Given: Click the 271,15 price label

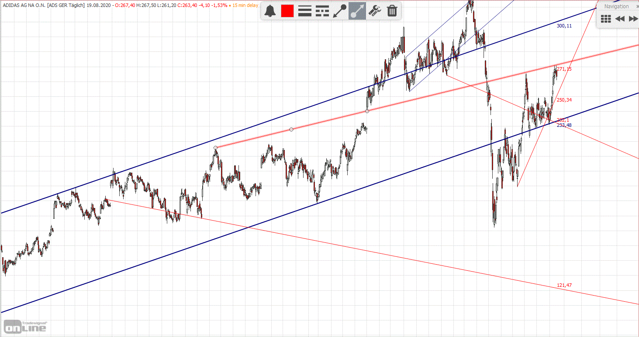Looking at the screenshot, I should tap(564, 69).
